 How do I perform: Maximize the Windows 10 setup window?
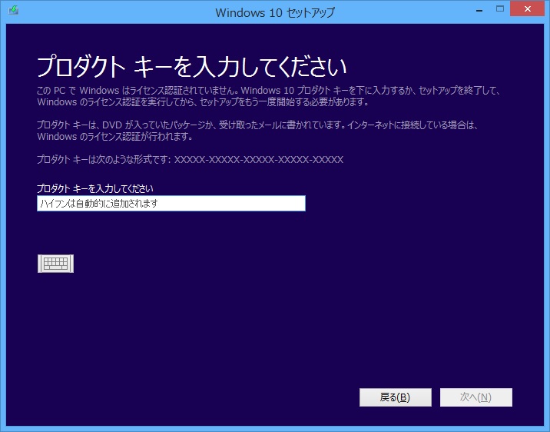[500, 9]
